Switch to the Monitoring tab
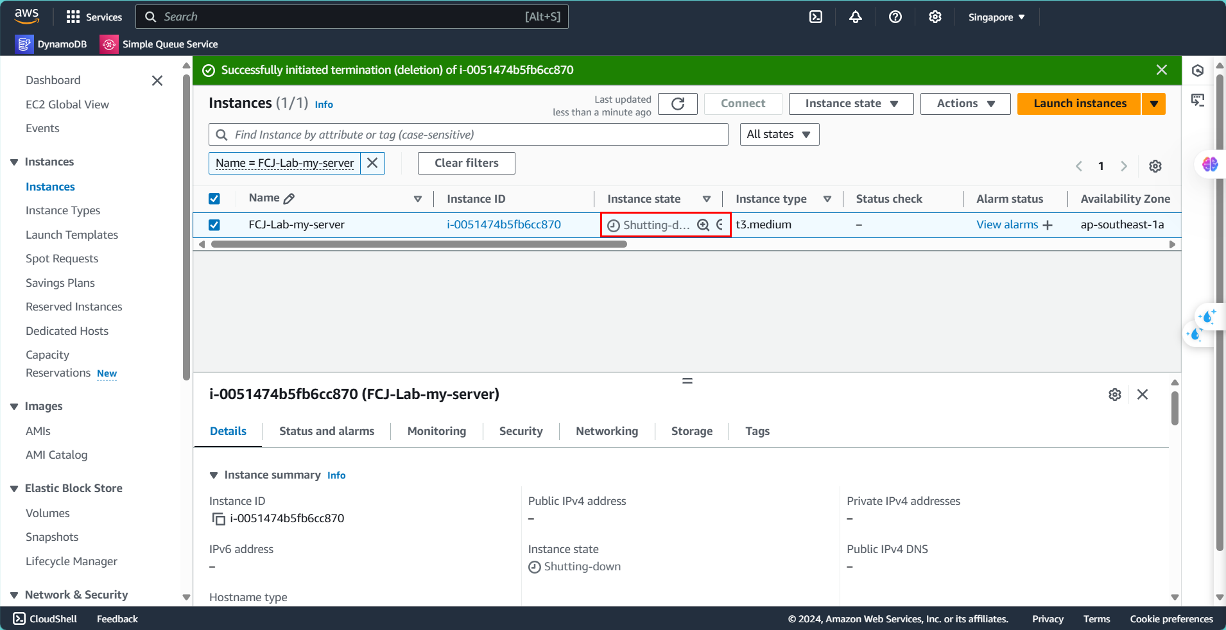Screen dimensions: 1226x630 click(x=436, y=431)
